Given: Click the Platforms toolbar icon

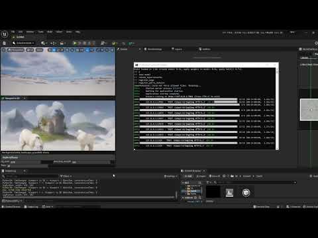Looking at the screenshot, I should click(103, 43).
